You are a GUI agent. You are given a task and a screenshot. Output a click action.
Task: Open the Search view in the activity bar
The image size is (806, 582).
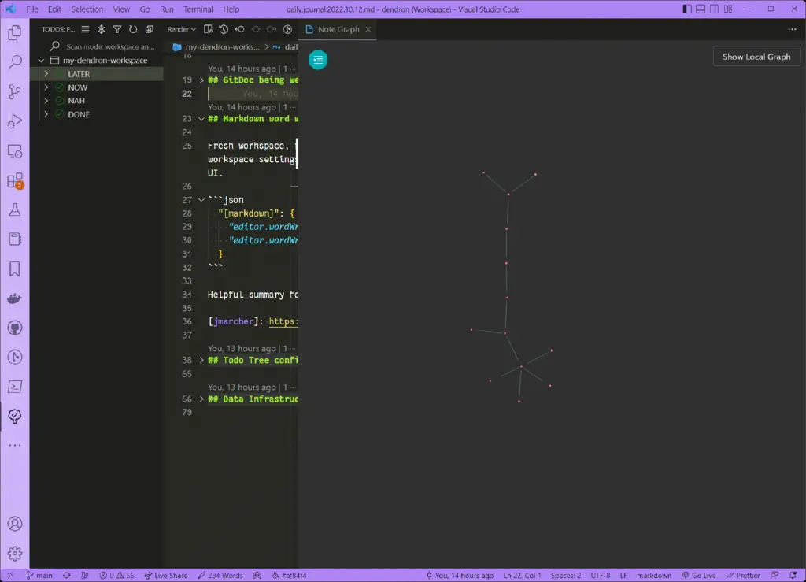click(x=15, y=62)
